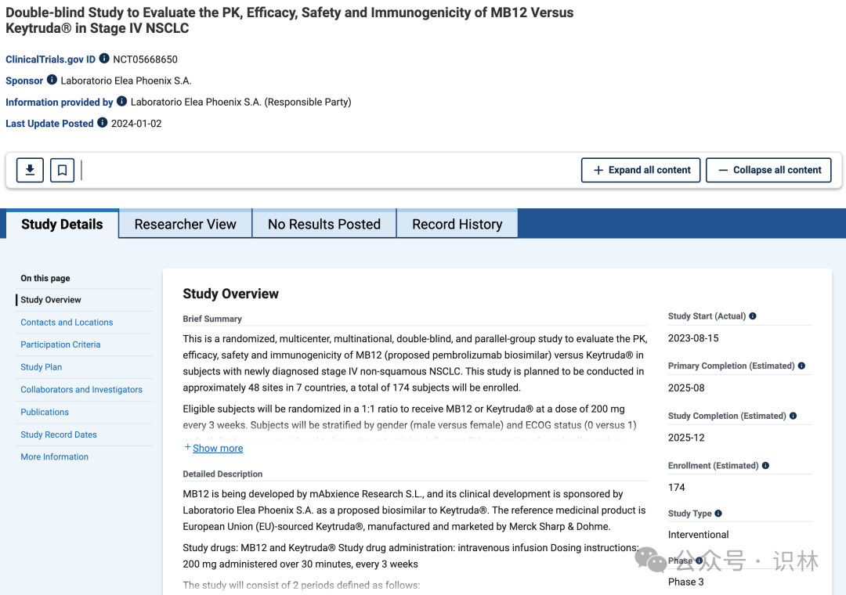Screen dimensions: 846x595
Task: Open info icon next to Study Type
Action: point(718,514)
